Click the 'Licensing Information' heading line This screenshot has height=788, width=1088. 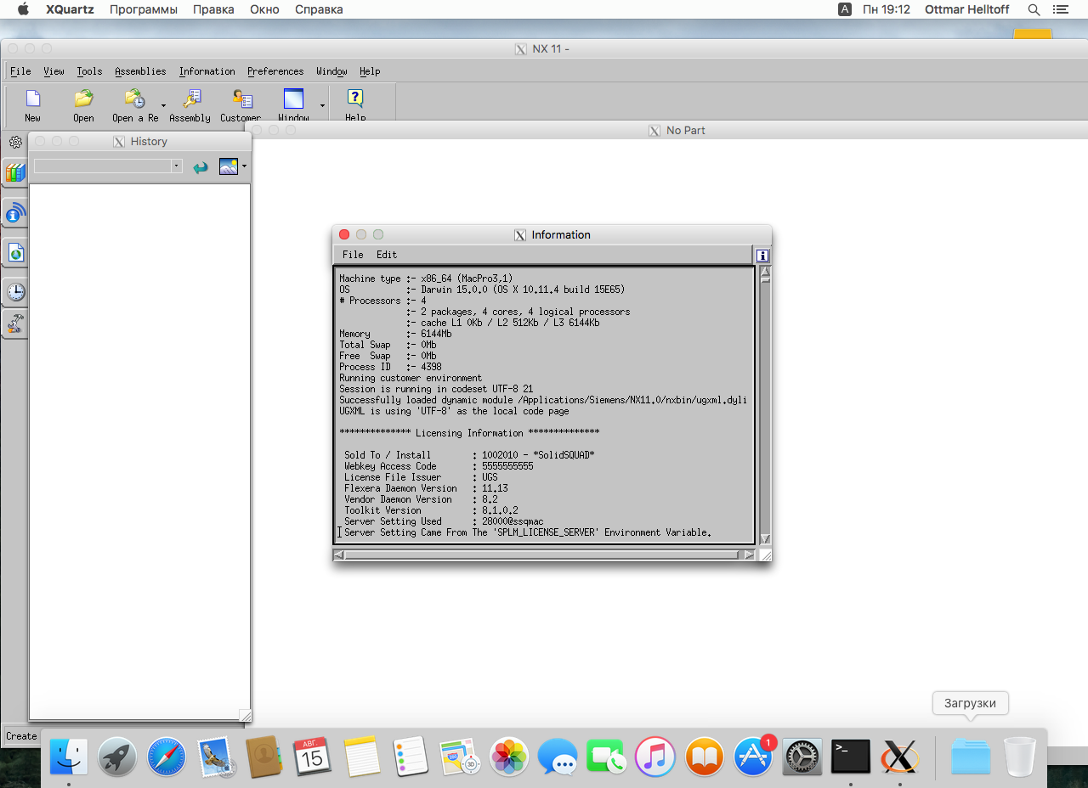coord(469,433)
